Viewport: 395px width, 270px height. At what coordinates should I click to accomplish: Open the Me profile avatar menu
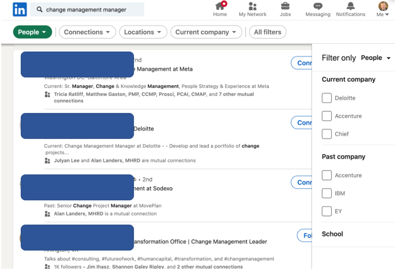(x=383, y=7)
